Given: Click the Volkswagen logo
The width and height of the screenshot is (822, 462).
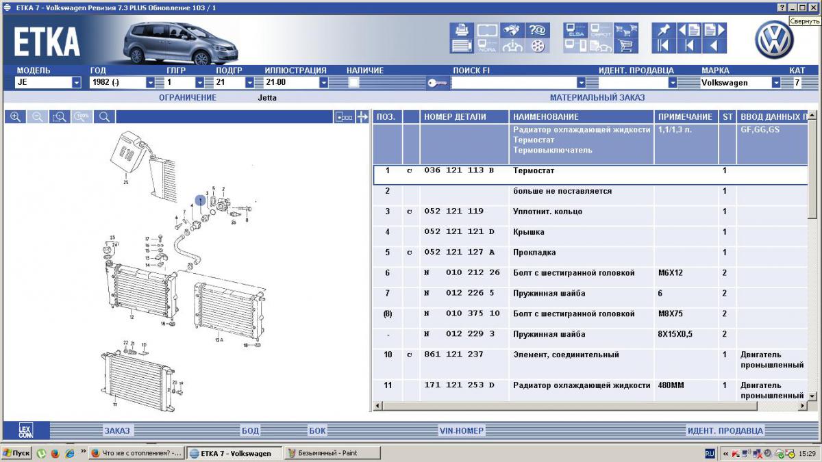Looking at the screenshot, I should coord(774,39).
